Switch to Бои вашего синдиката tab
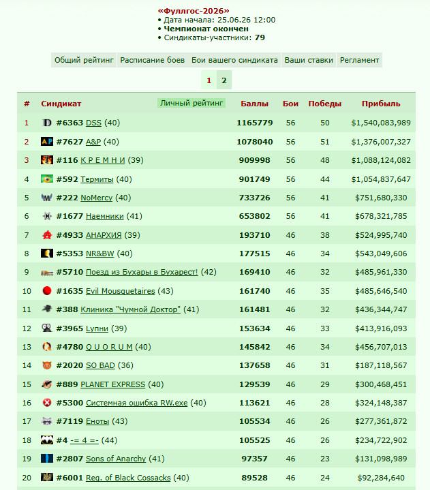The height and width of the screenshot is (490, 430). pyautogui.click(x=234, y=60)
